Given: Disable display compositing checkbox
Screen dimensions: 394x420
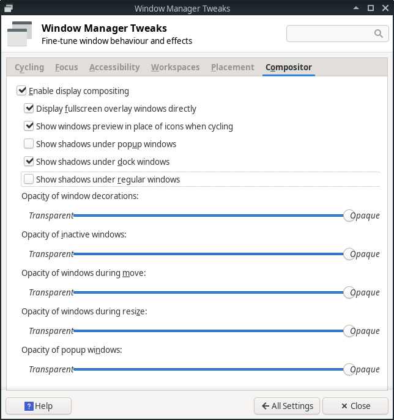Looking at the screenshot, I should pos(22,91).
